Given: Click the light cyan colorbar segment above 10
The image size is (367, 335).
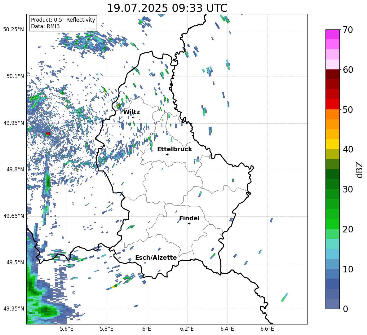Looking at the screenshot, I should coord(332,254).
